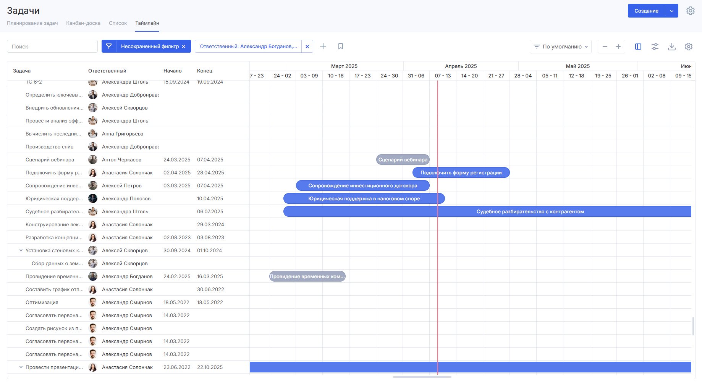Open the Создание dropdown arrow
Screen dimensions: 702x385
click(672, 11)
